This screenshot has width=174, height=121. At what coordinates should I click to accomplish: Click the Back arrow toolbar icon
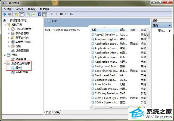pyautogui.click(x=5, y=14)
